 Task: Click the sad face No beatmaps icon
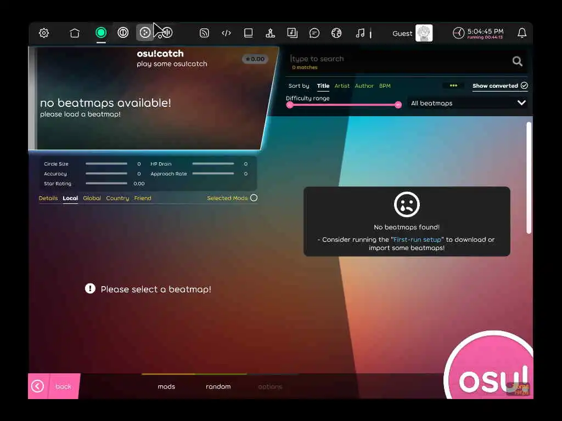(x=407, y=205)
